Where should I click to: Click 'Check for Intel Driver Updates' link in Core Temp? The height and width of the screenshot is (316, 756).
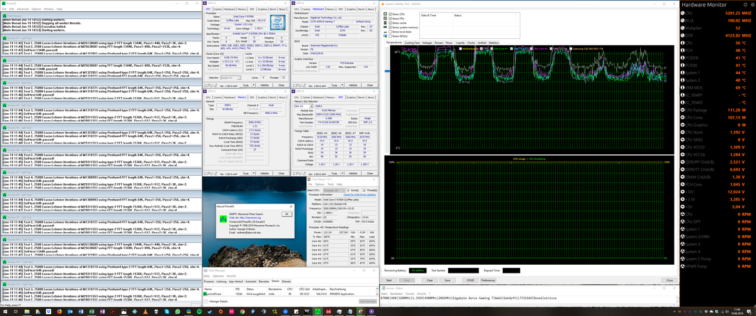(360, 195)
